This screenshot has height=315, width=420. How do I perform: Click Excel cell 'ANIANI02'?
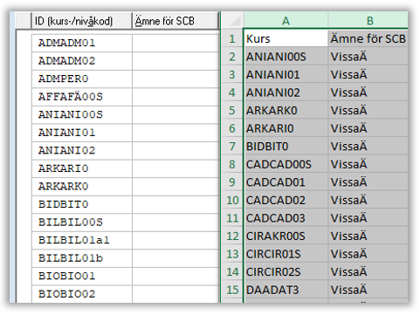point(286,92)
